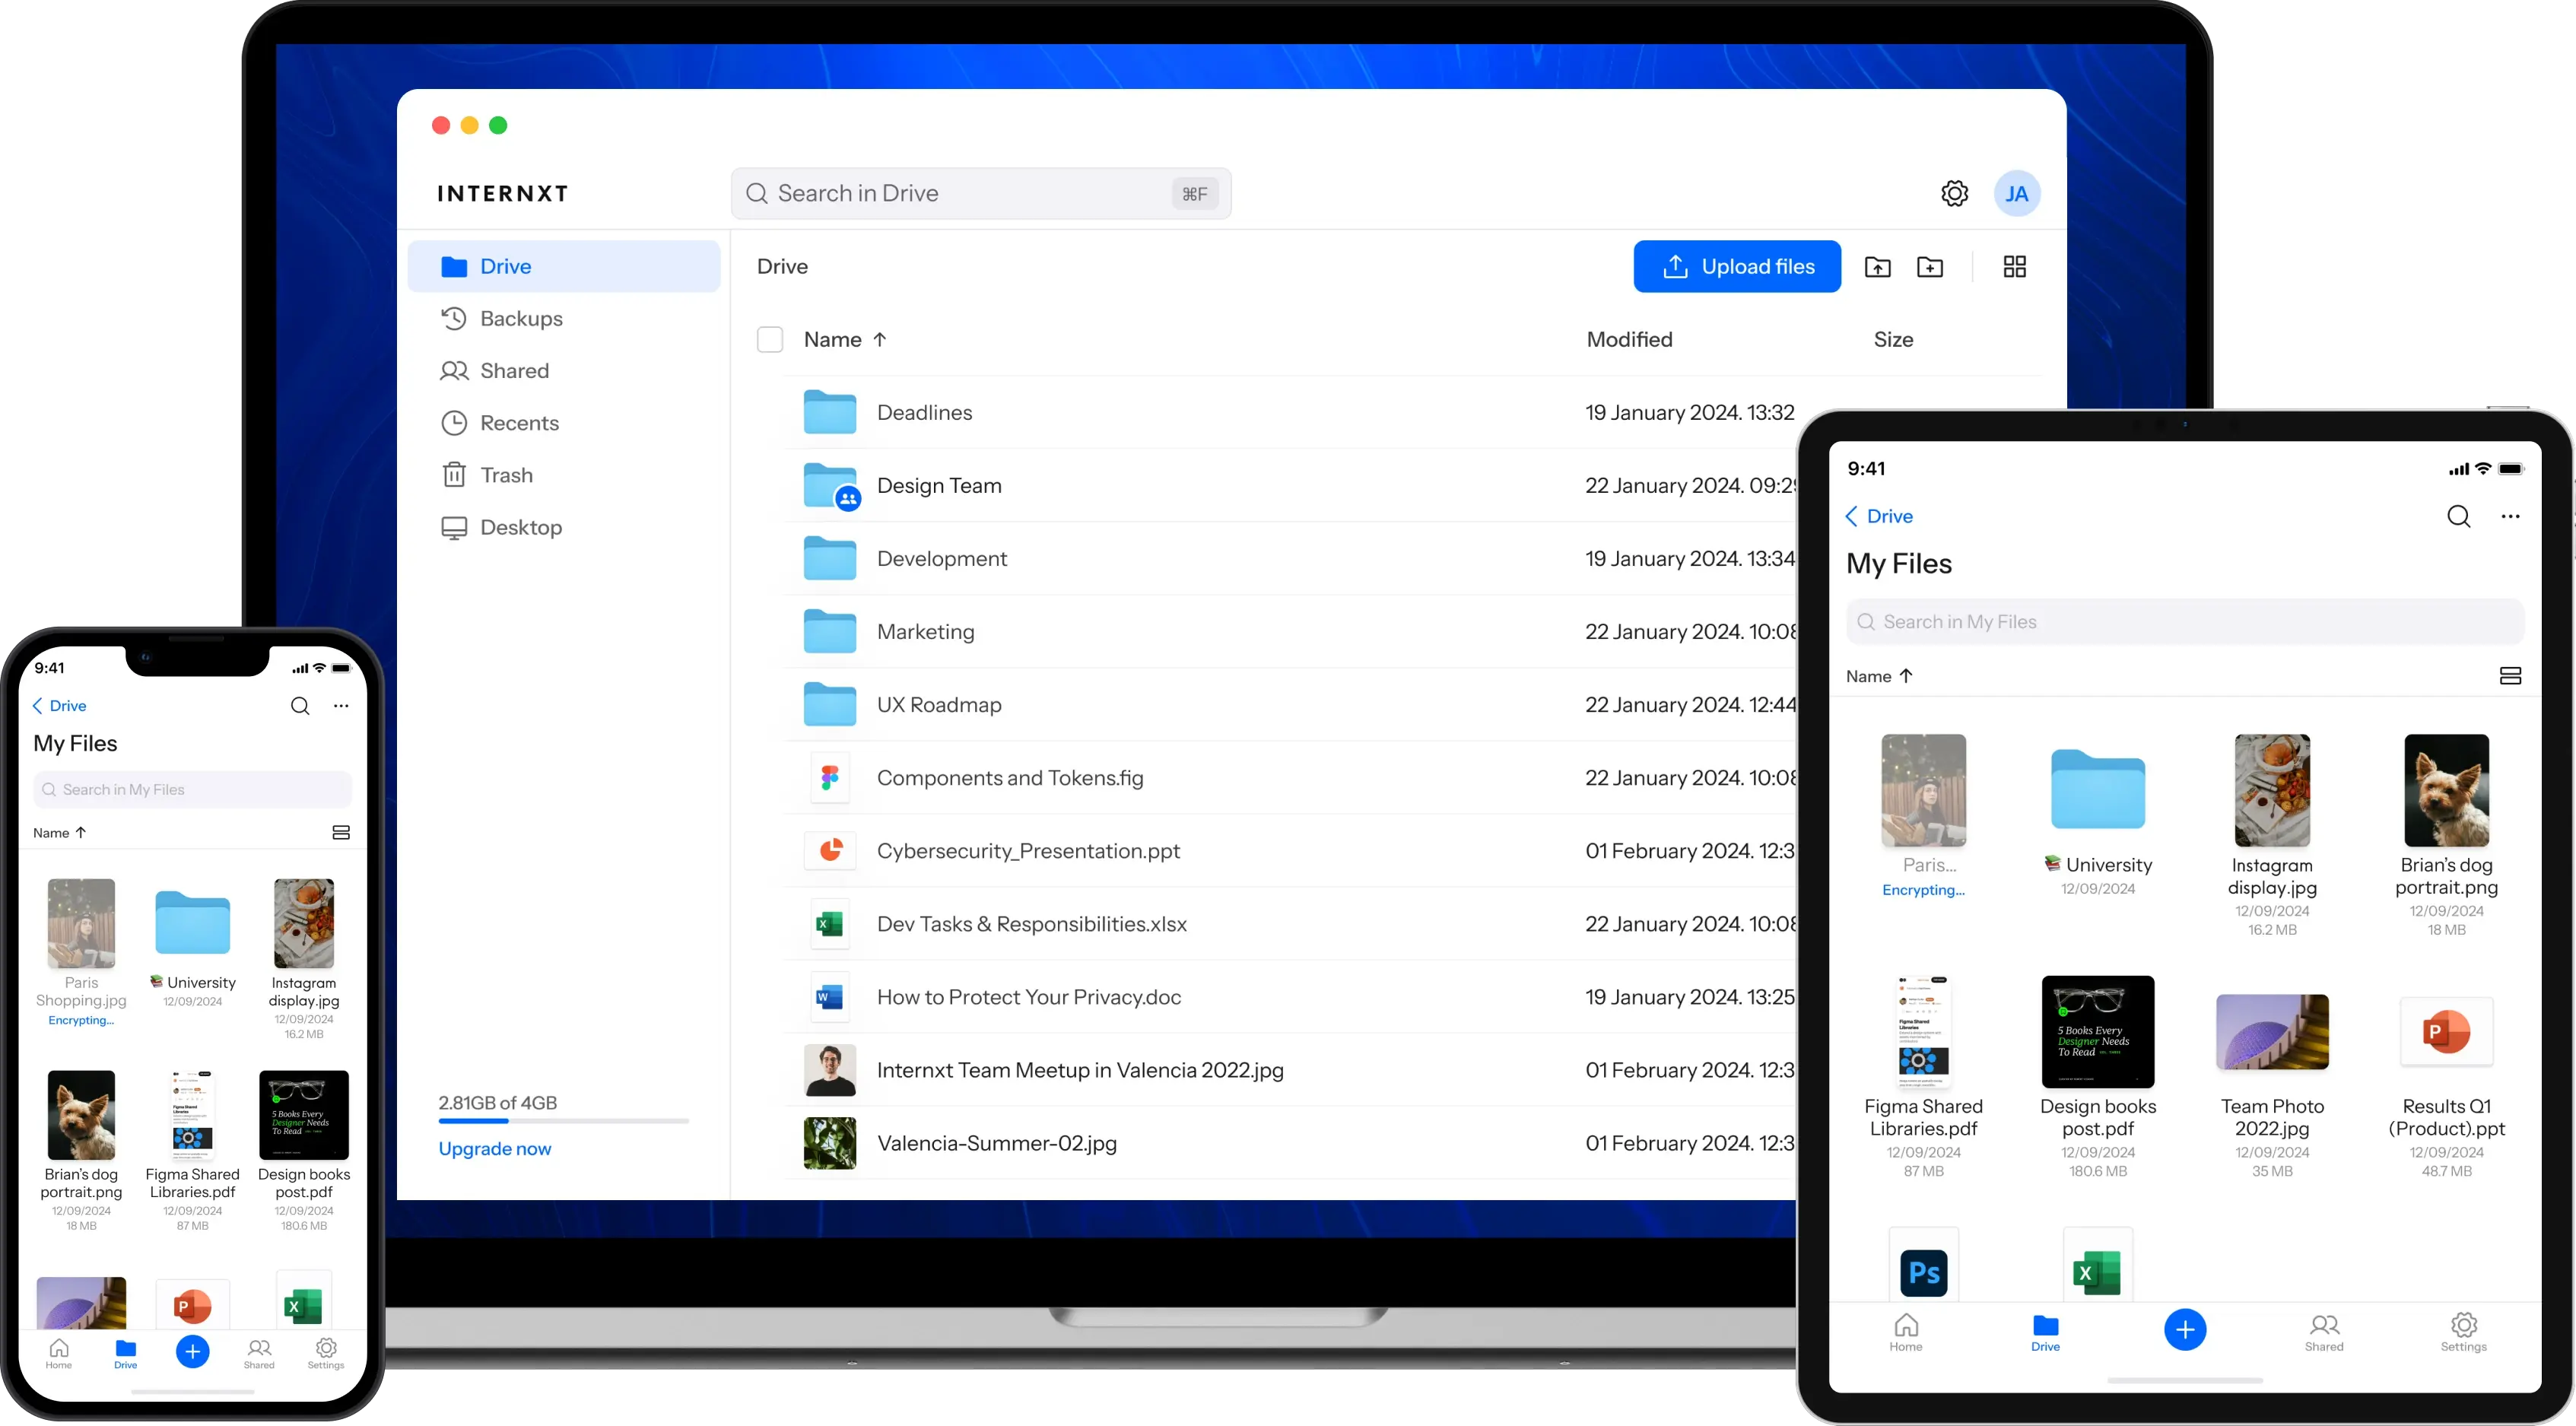
Task: Toggle the select all checkbox
Action: (769, 339)
